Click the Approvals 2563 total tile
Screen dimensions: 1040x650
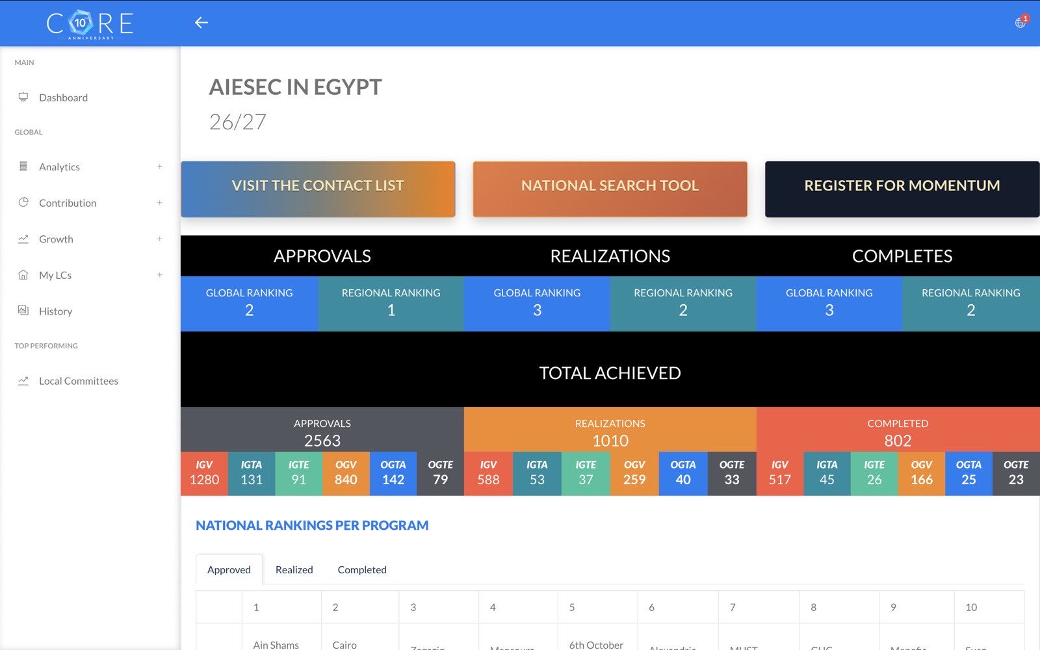point(322,430)
